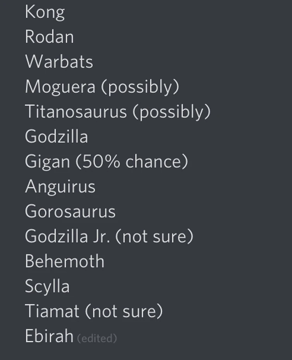The height and width of the screenshot is (360, 292).
Task: Click the standalone Godzilla line
Action: tap(56, 136)
